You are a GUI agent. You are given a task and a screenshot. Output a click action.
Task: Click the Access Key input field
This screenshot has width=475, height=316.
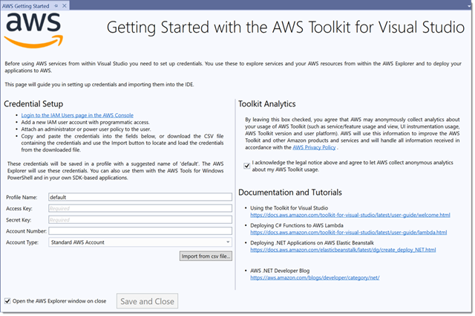(140, 208)
